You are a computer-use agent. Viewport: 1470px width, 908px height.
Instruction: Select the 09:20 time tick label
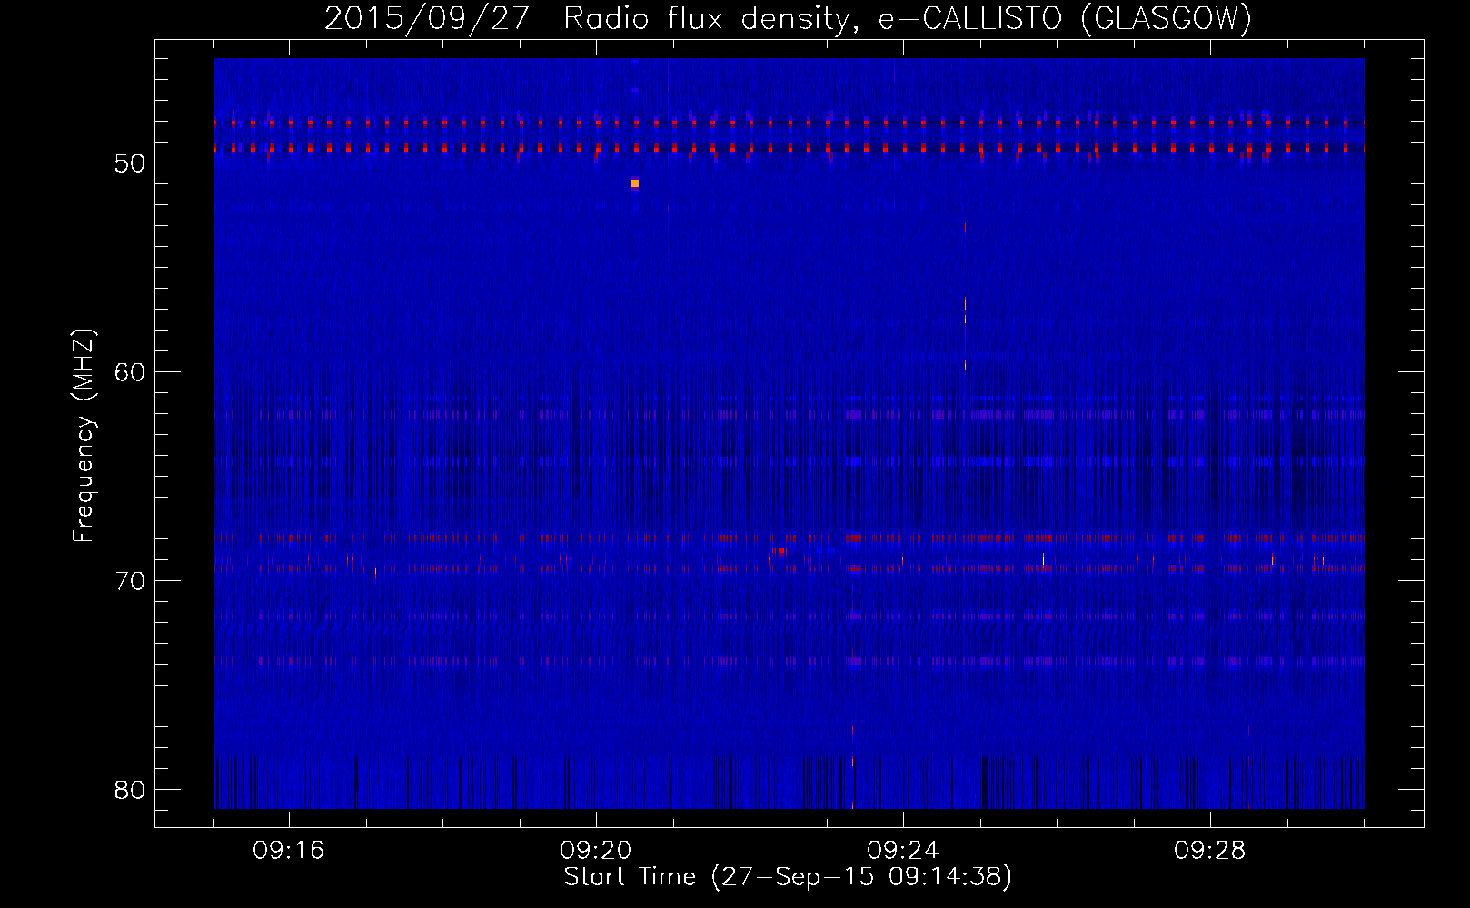point(596,851)
